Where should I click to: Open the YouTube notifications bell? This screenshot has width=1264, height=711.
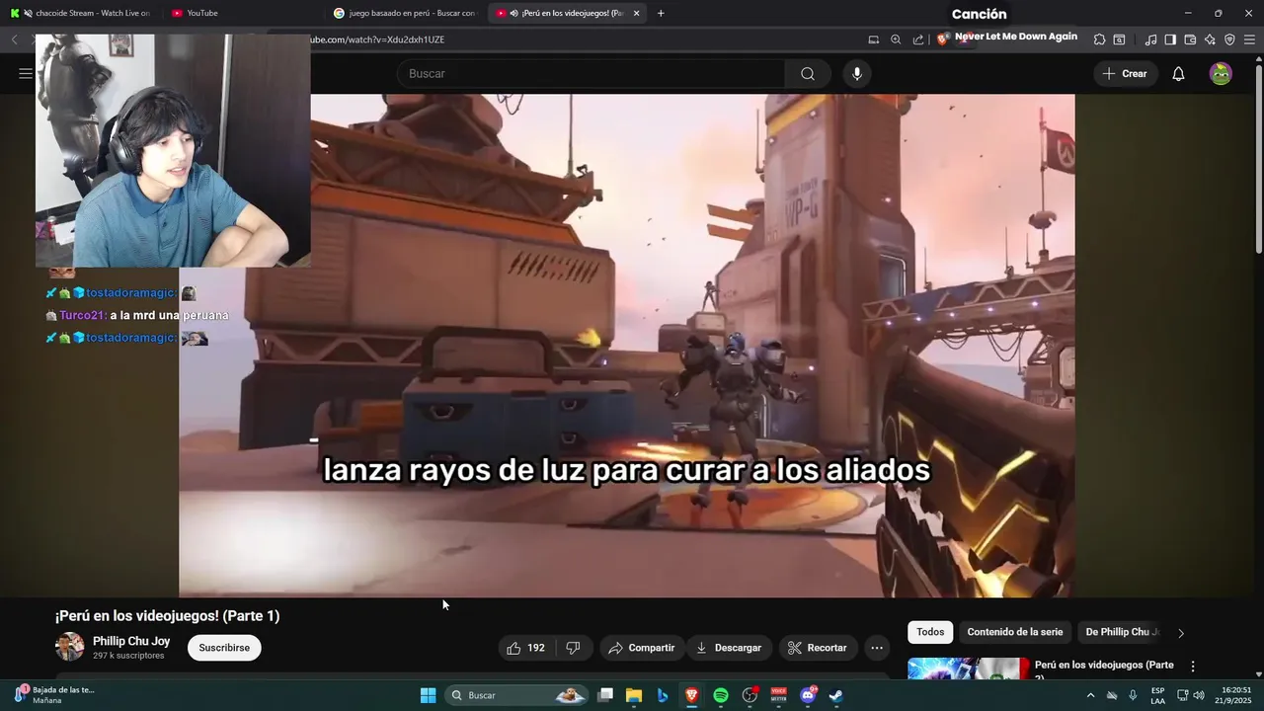pyautogui.click(x=1178, y=74)
